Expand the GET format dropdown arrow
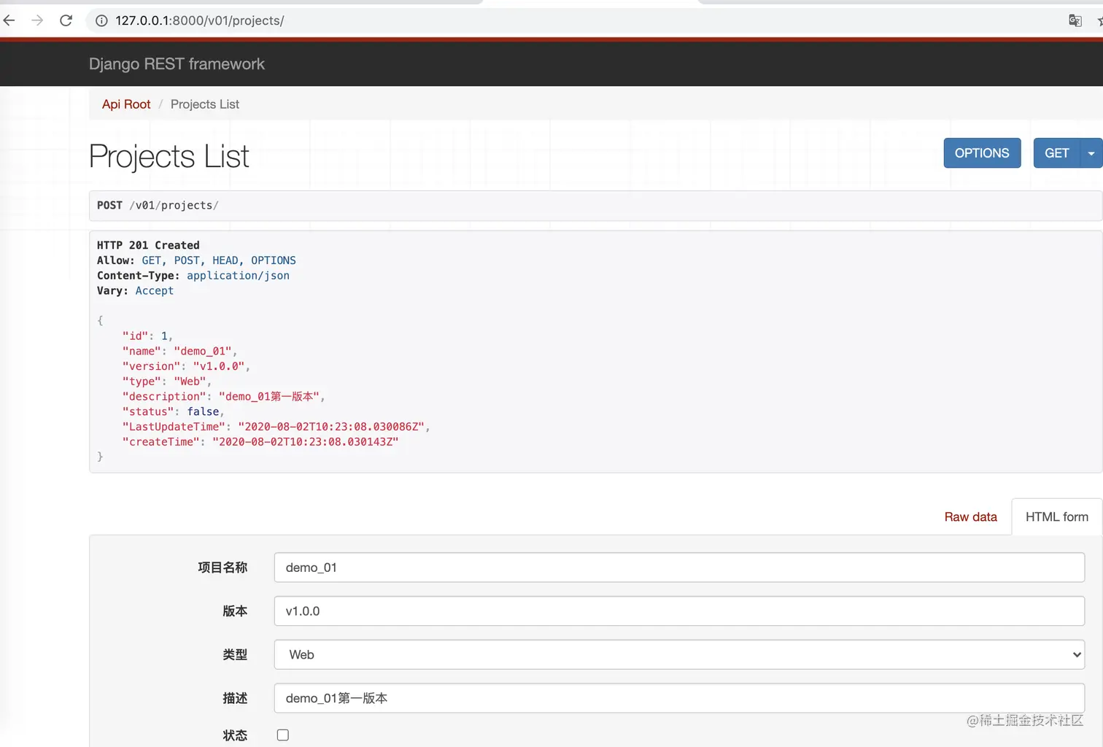 coord(1091,153)
